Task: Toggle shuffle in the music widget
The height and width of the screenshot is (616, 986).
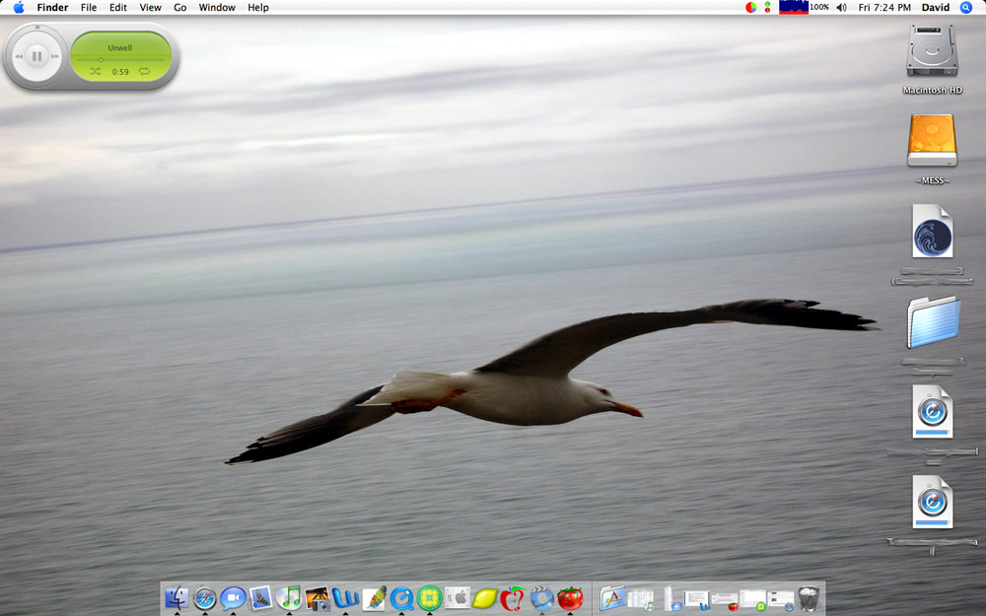Action: (x=95, y=71)
